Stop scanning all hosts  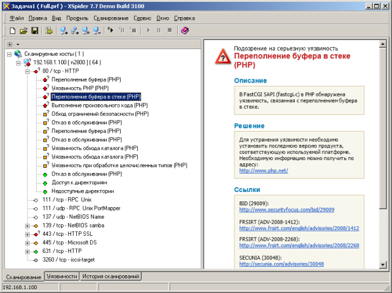pyautogui.click(x=133, y=31)
